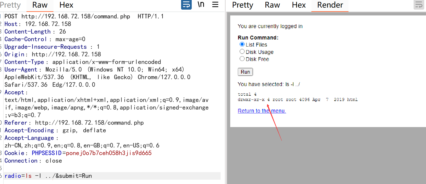Switch response view to Pretty tab
426x184 pixels.
point(242,5)
